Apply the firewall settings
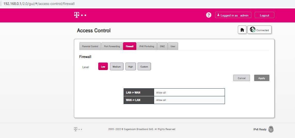Screen dimensions: 295x138 [261, 78]
